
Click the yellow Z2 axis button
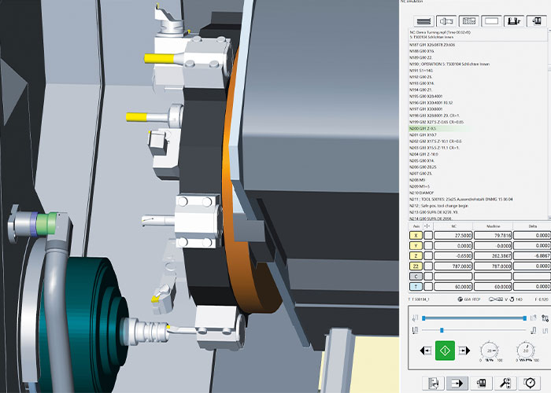click(416, 266)
